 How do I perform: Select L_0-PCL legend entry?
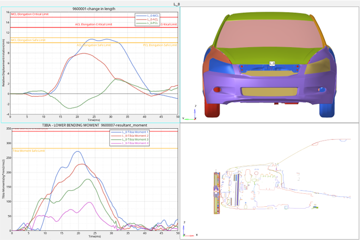(x=153, y=23)
